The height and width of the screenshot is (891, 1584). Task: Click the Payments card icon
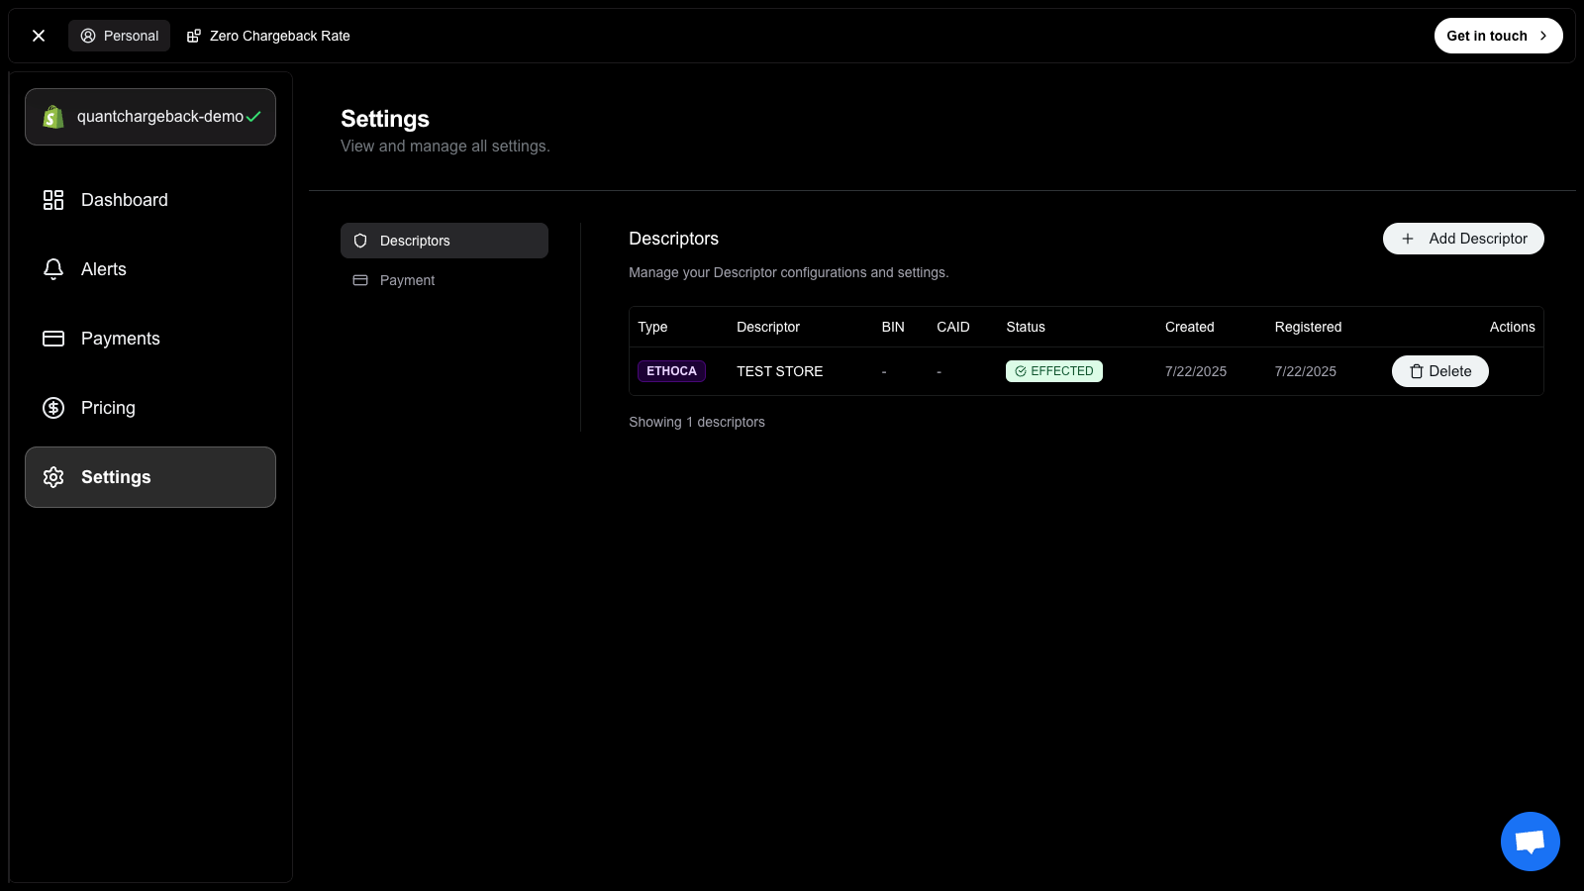pos(53,339)
